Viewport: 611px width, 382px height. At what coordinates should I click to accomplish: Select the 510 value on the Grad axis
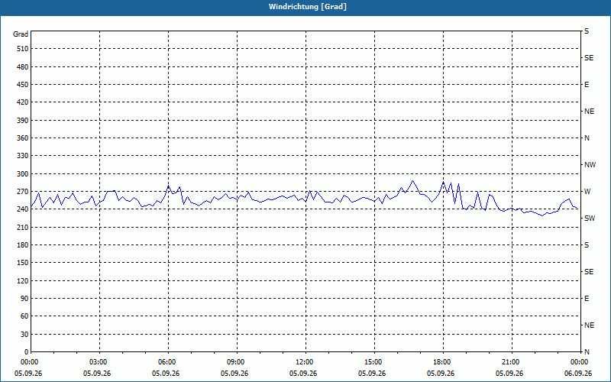click(23, 49)
